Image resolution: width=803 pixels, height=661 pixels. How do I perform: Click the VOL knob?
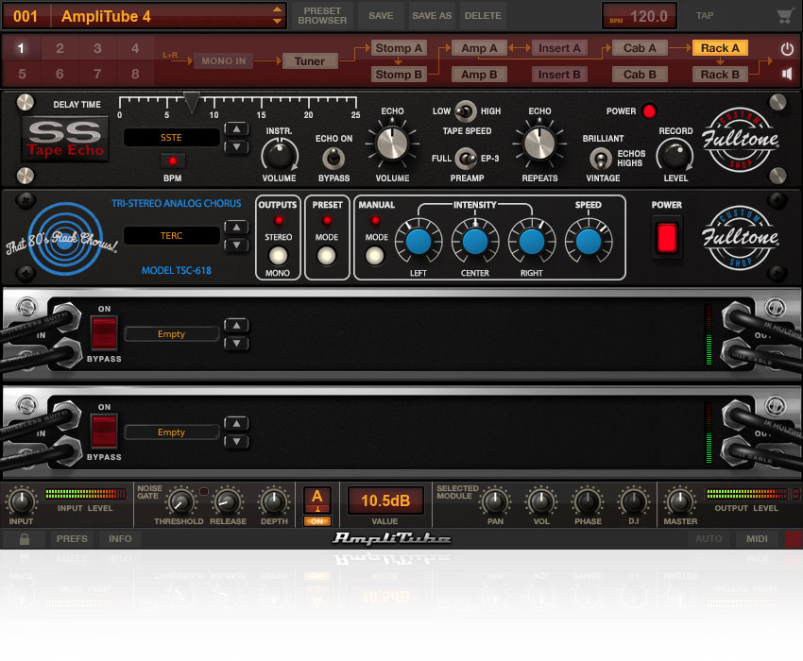pyautogui.click(x=540, y=501)
